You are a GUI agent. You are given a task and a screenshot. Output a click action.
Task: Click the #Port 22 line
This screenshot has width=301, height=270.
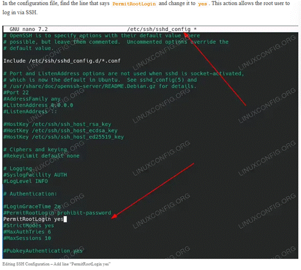16,92
